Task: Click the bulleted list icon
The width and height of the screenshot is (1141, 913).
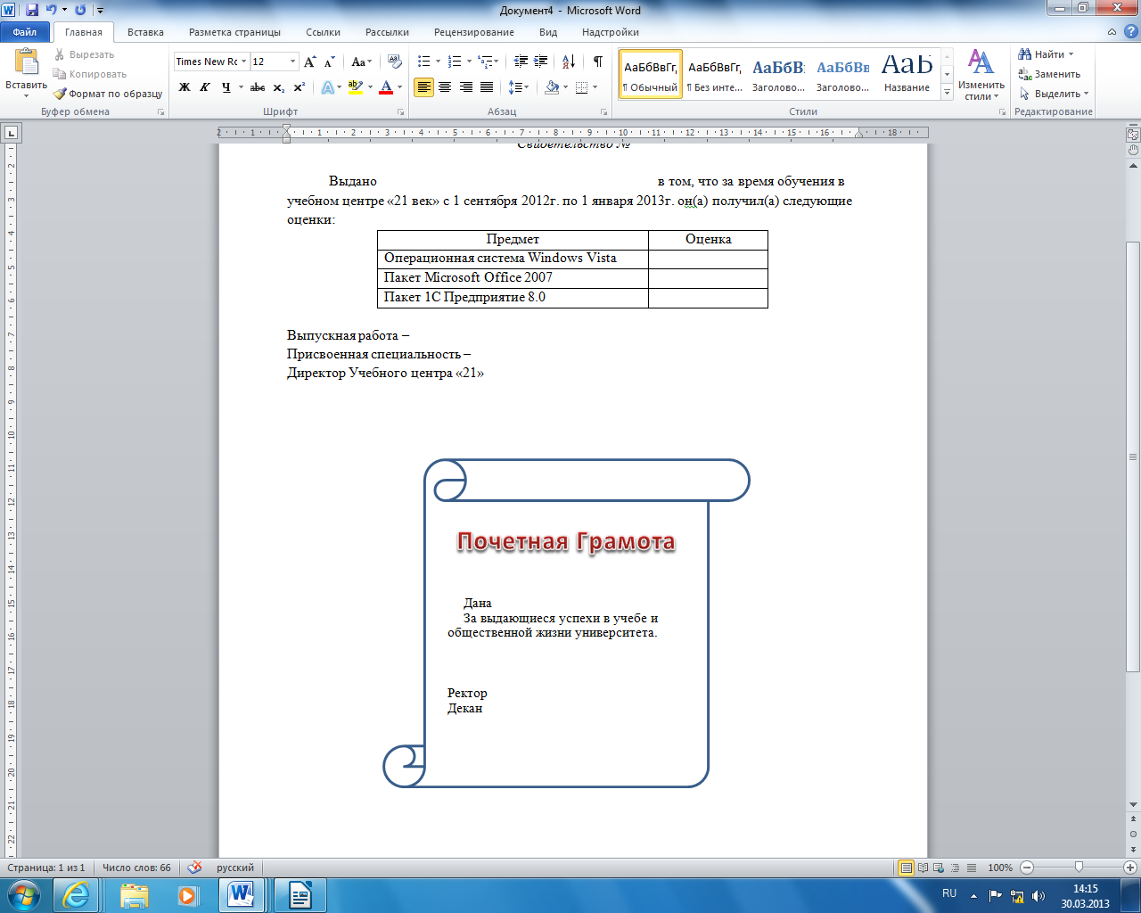Action: click(424, 62)
